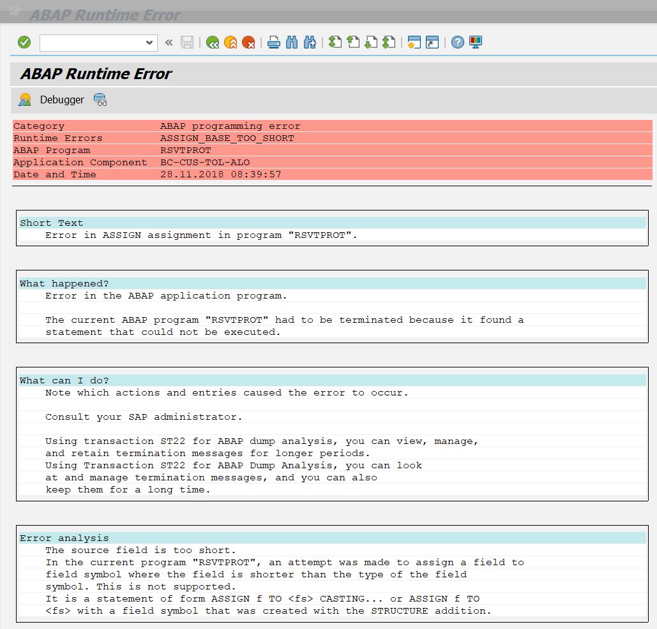Click the green Enter checkmark icon
The height and width of the screenshot is (629, 657).
[x=24, y=42]
